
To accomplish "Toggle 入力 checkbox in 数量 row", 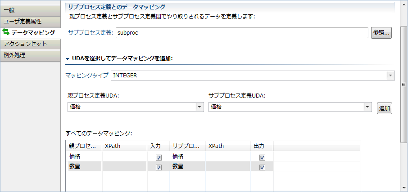I will click(x=159, y=167).
